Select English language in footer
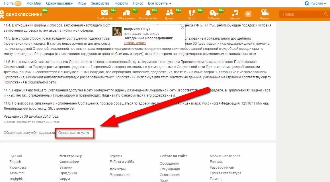Screen dimensions: 330x182 15,162
